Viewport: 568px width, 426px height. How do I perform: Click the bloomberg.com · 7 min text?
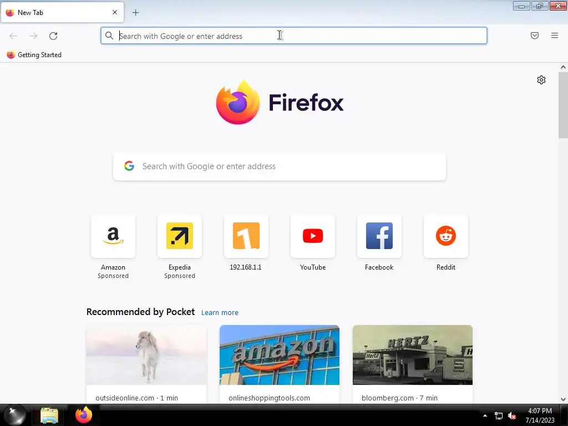399,398
